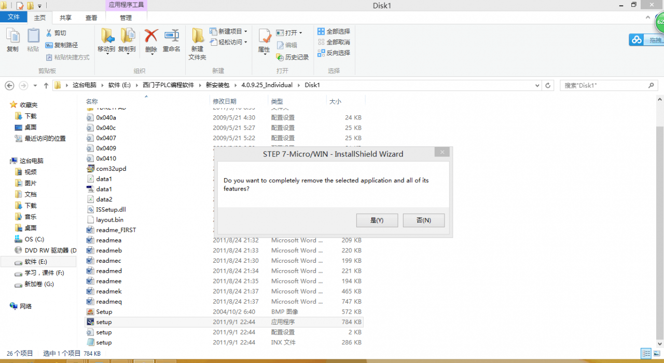Switch to the 主页 ribbon tab
The width and height of the screenshot is (664, 363).
pyautogui.click(x=40, y=18)
